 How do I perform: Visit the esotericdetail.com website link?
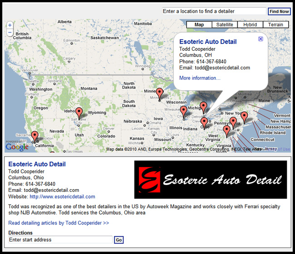click(x=62, y=197)
